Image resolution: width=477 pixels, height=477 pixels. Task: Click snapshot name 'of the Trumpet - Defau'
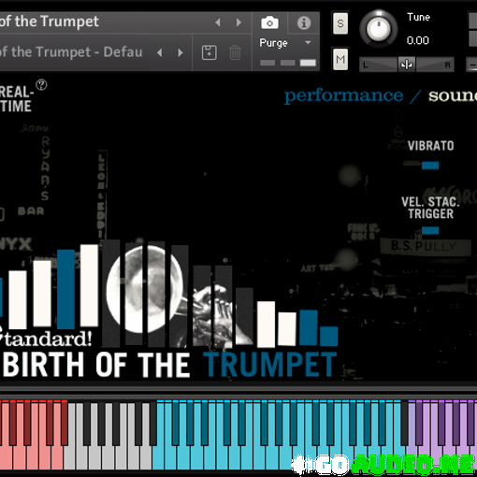click(71, 52)
